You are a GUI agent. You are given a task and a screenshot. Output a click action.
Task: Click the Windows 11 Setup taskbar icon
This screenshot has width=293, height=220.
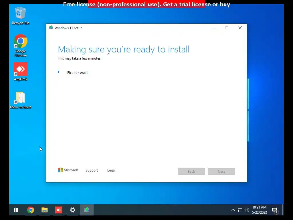pyautogui.click(x=86, y=210)
